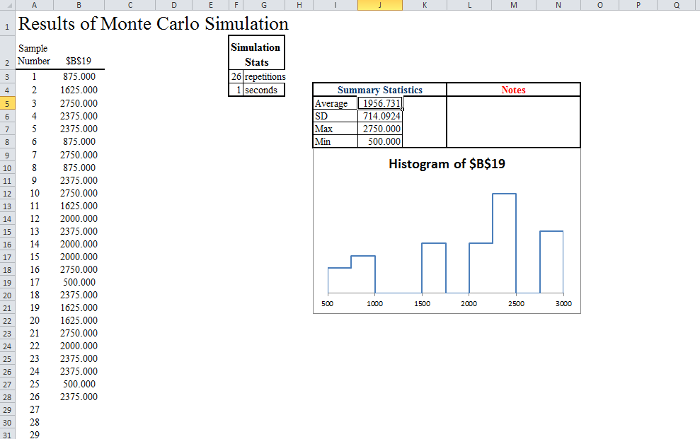The image size is (700, 439).
Task: Click sample number 14 in column A
Action: coord(35,244)
